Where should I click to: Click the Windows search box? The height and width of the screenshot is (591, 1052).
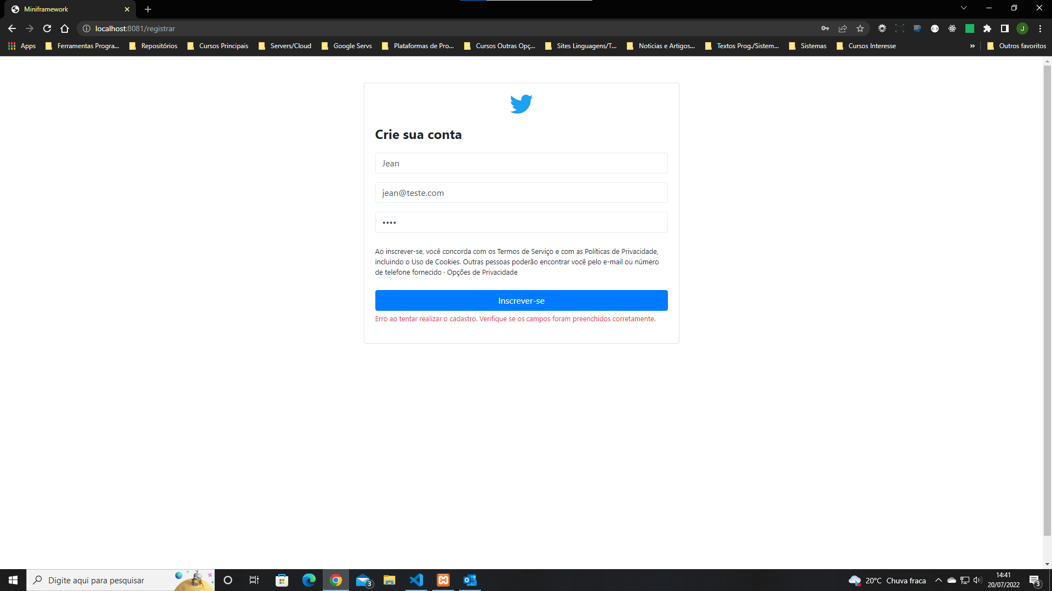click(121, 580)
